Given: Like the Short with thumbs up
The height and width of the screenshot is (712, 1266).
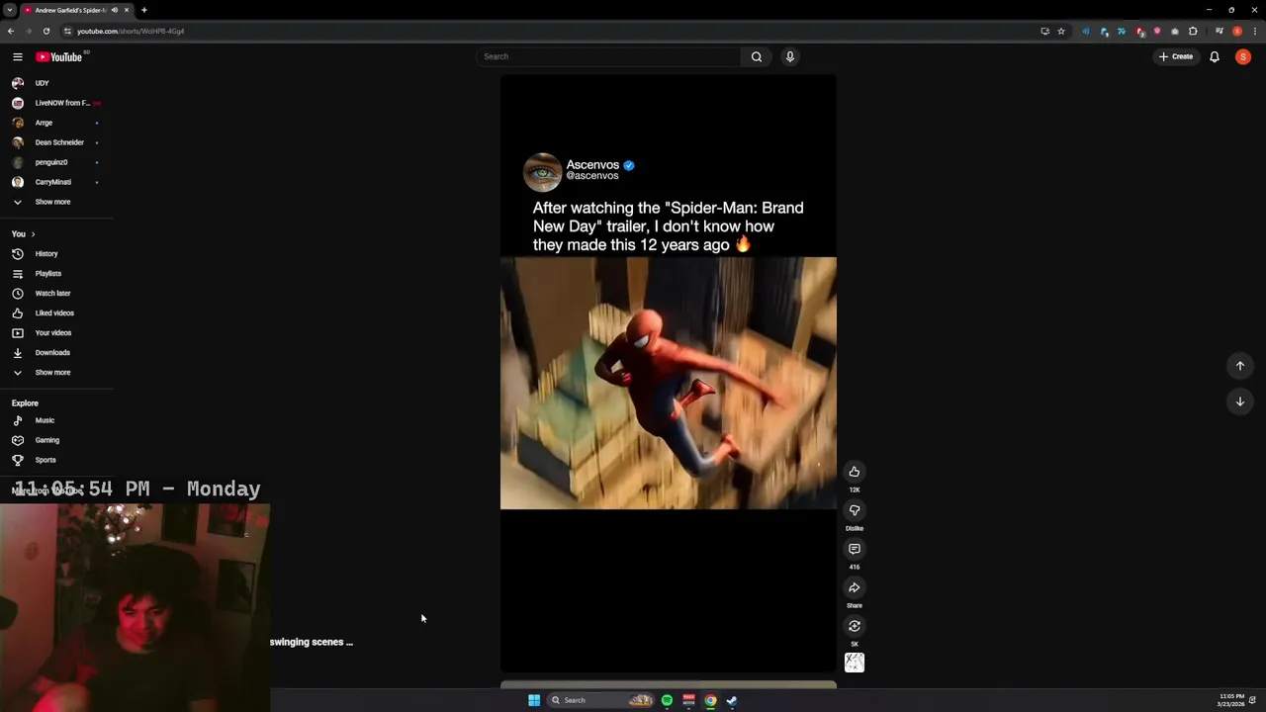Looking at the screenshot, I should [x=855, y=472].
